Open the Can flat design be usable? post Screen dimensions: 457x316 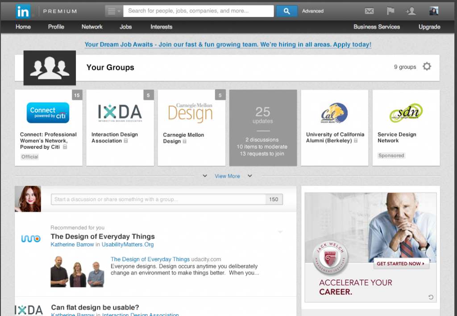(95, 307)
